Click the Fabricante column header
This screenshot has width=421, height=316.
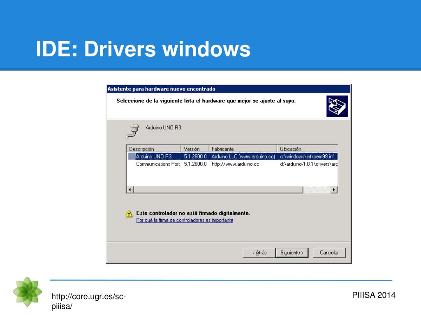pyautogui.click(x=243, y=149)
